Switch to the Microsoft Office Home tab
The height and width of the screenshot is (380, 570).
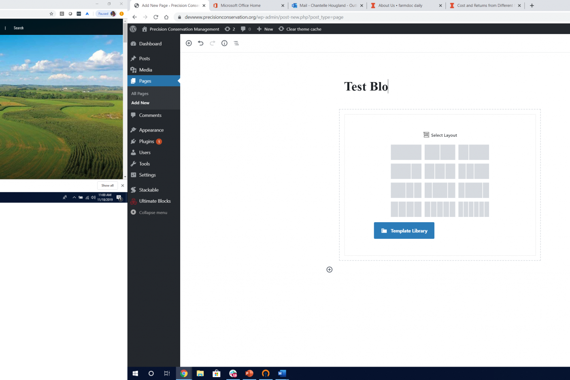pyautogui.click(x=240, y=6)
